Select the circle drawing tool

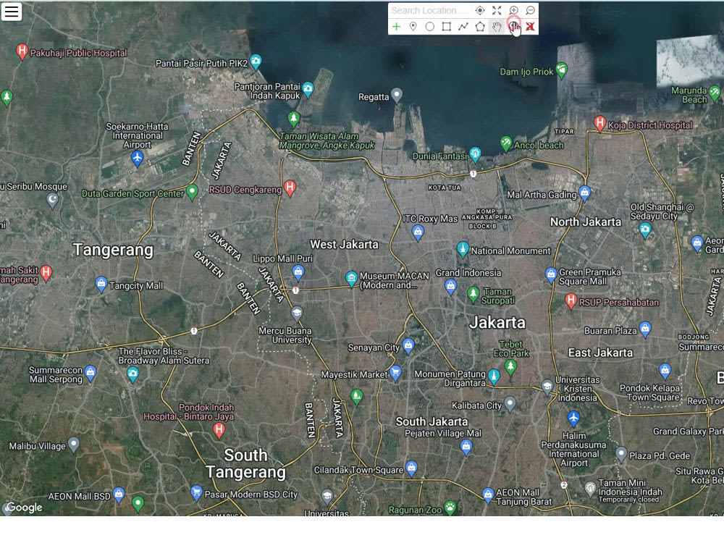click(x=430, y=27)
